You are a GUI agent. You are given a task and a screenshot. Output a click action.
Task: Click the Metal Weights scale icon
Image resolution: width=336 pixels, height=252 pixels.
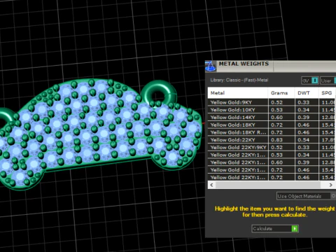click(211, 66)
